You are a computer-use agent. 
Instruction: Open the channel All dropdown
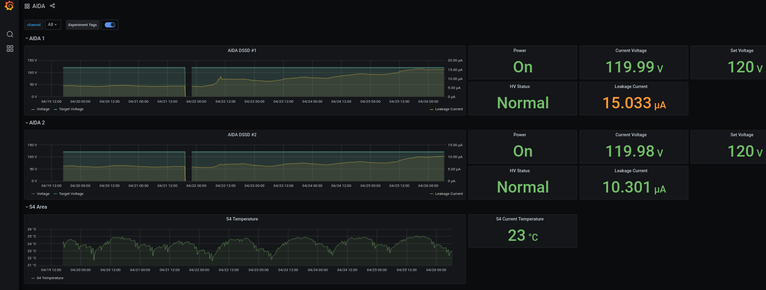click(53, 25)
